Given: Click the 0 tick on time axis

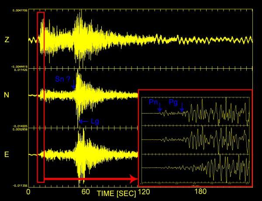Looking at the screenshot, I should coord(28,191).
